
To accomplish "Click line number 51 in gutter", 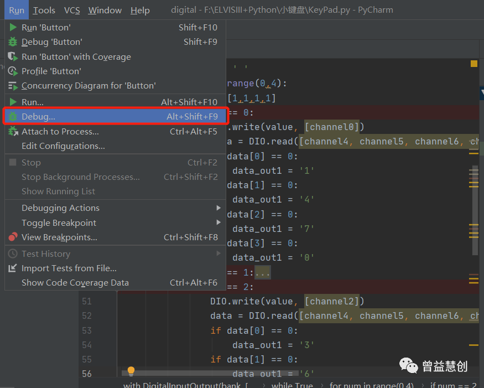I will (87, 301).
